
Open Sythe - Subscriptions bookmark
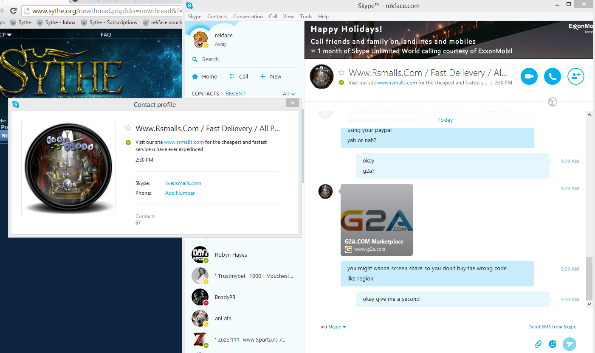coord(109,22)
